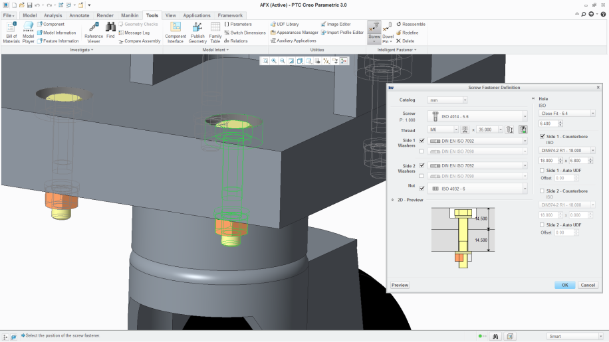Open display style icon in graphics toolbar
Screen dimensions: 609x342
tap(300, 61)
